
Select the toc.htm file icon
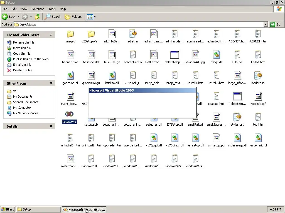click(x=258, y=117)
